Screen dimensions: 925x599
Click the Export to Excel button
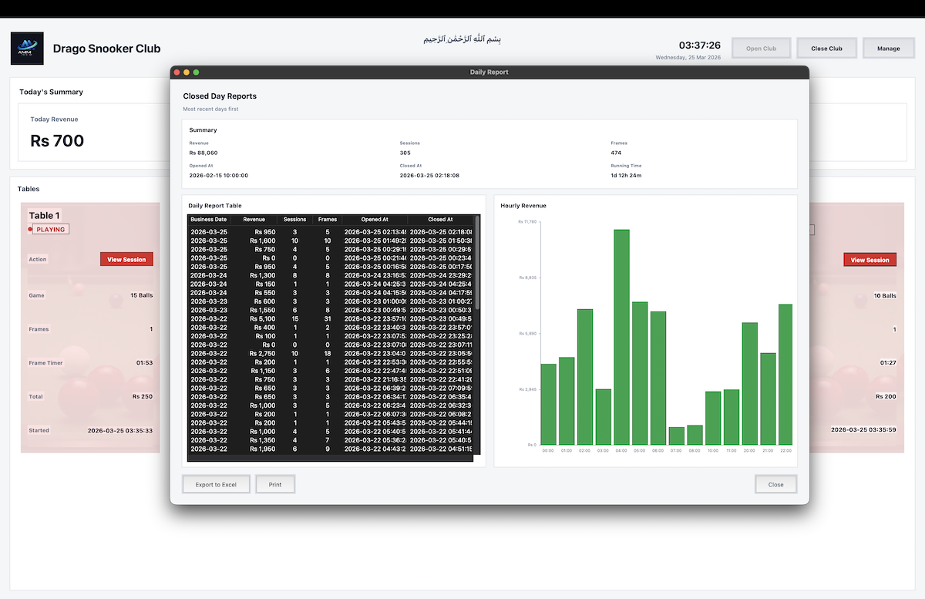point(216,484)
